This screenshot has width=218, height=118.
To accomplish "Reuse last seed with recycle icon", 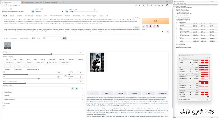I will point(77,88).
